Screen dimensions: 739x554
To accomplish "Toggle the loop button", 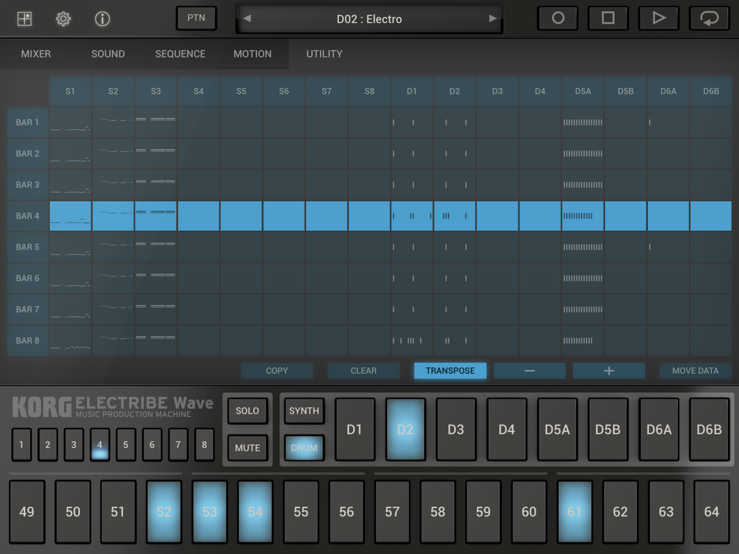I will 709,18.
